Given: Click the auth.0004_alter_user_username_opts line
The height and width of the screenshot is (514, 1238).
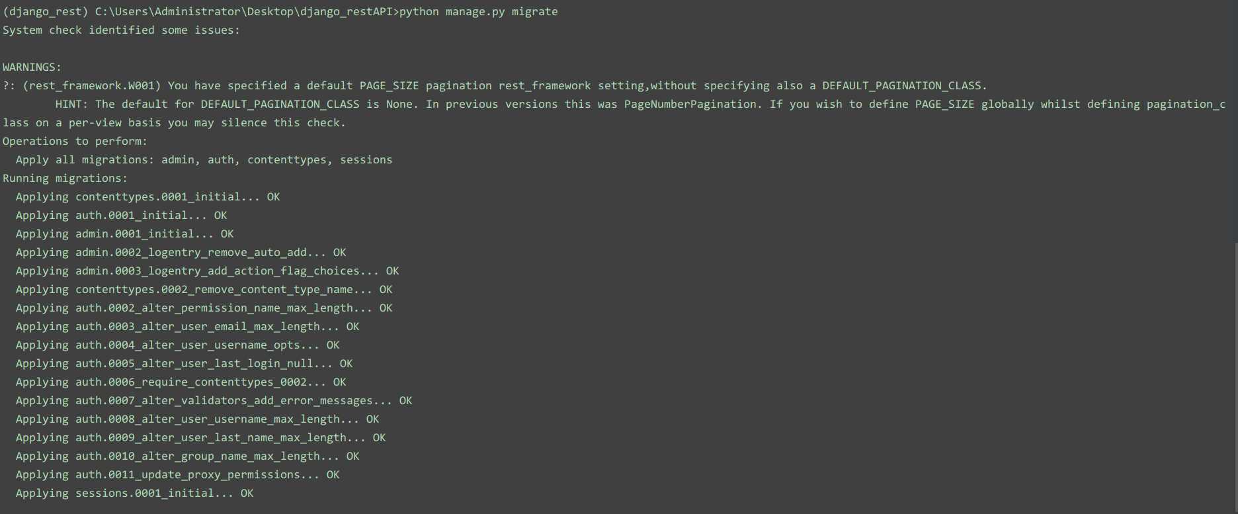Looking at the screenshot, I should [x=177, y=345].
